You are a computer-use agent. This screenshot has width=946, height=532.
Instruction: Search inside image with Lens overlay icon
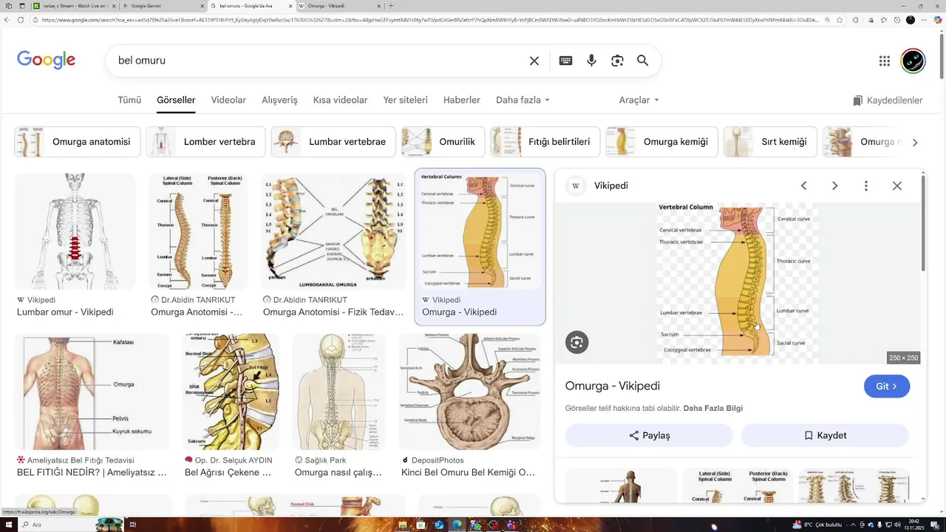click(577, 342)
